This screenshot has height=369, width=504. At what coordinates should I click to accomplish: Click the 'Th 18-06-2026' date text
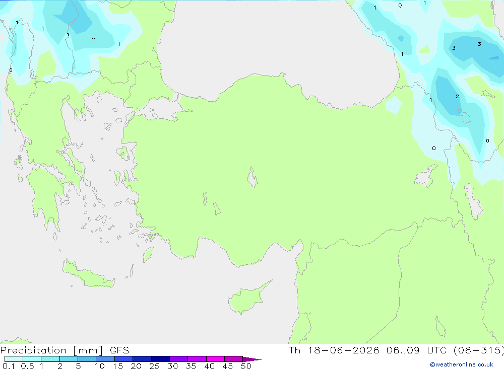334,350
